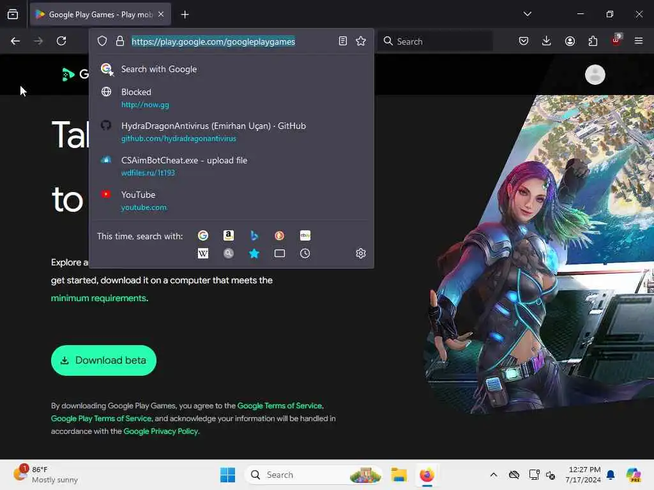The image size is (654, 490).
Task: Open the weather widget showing 86°F
Action: click(x=45, y=475)
